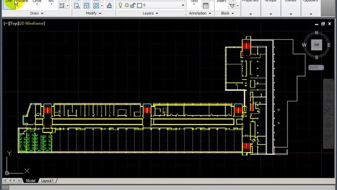
Task: Close the drawing viewport window
Action: click(330, 24)
